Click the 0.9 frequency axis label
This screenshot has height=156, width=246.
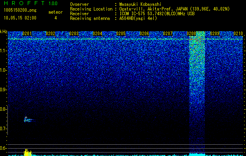3,90
